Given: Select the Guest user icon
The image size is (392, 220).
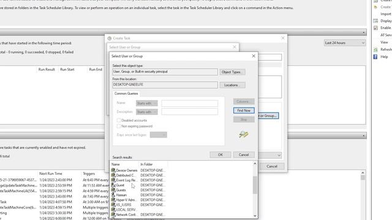Looking at the screenshot, I should coord(113,185).
